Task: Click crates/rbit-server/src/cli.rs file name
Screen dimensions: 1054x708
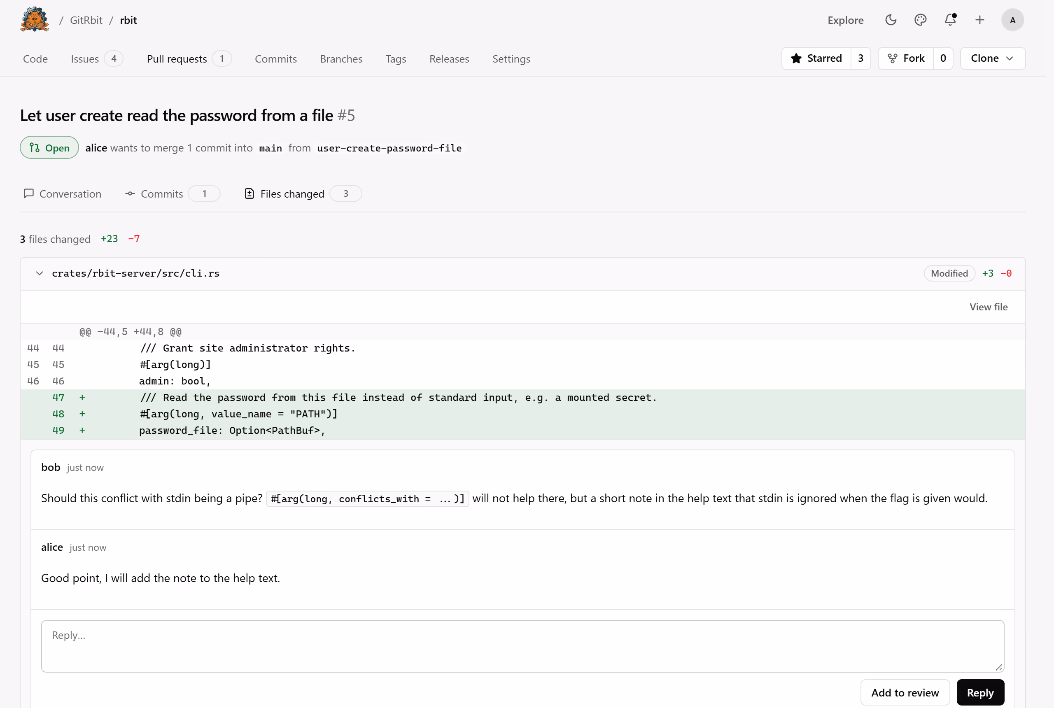Action: click(135, 273)
